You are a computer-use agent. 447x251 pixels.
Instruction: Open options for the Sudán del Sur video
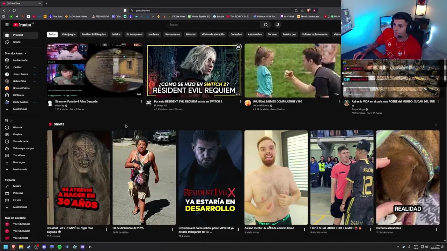coord(438,102)
